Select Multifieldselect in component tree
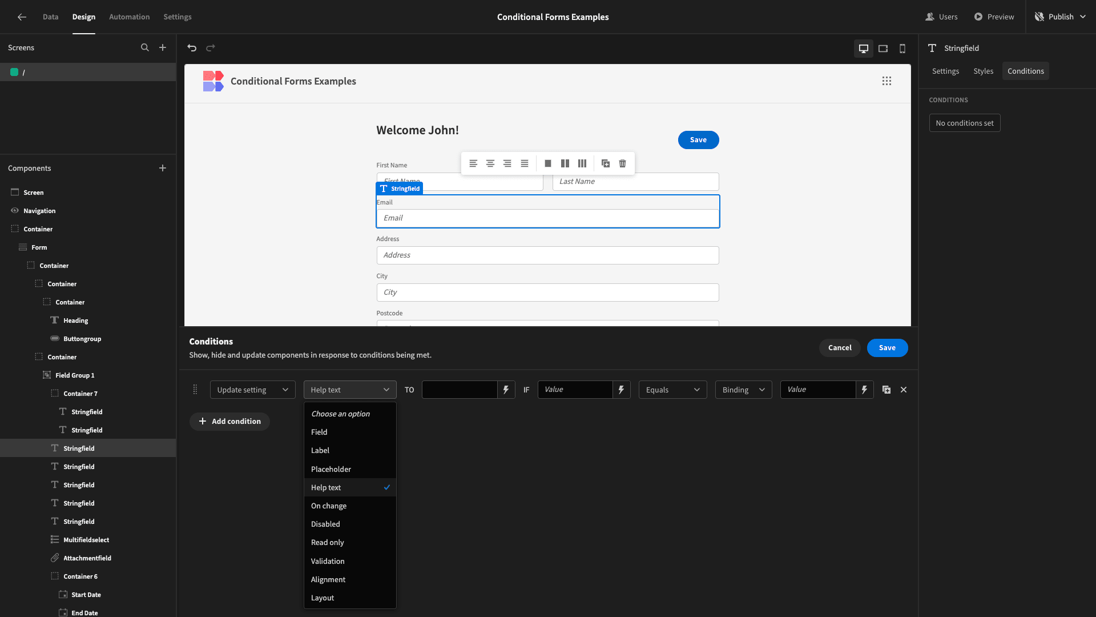 [86, 540]
